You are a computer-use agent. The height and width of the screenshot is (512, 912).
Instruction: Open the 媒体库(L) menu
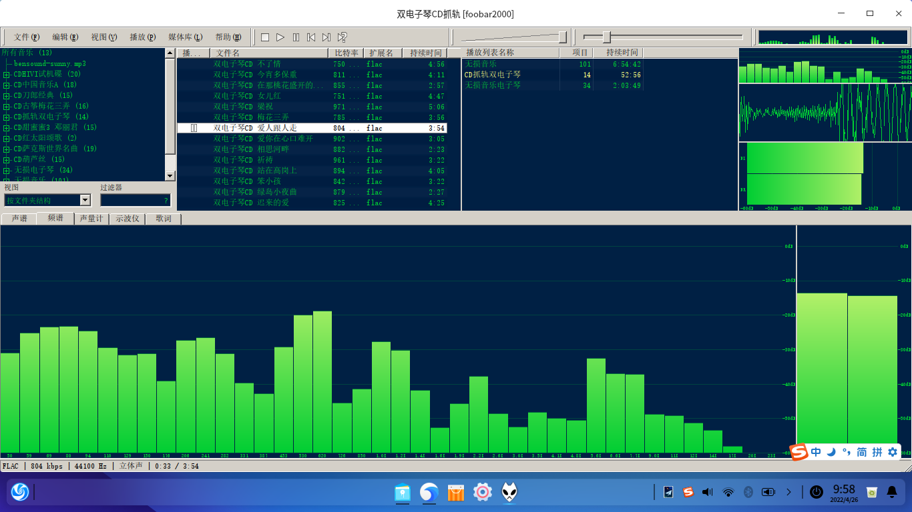pos(185,37)
